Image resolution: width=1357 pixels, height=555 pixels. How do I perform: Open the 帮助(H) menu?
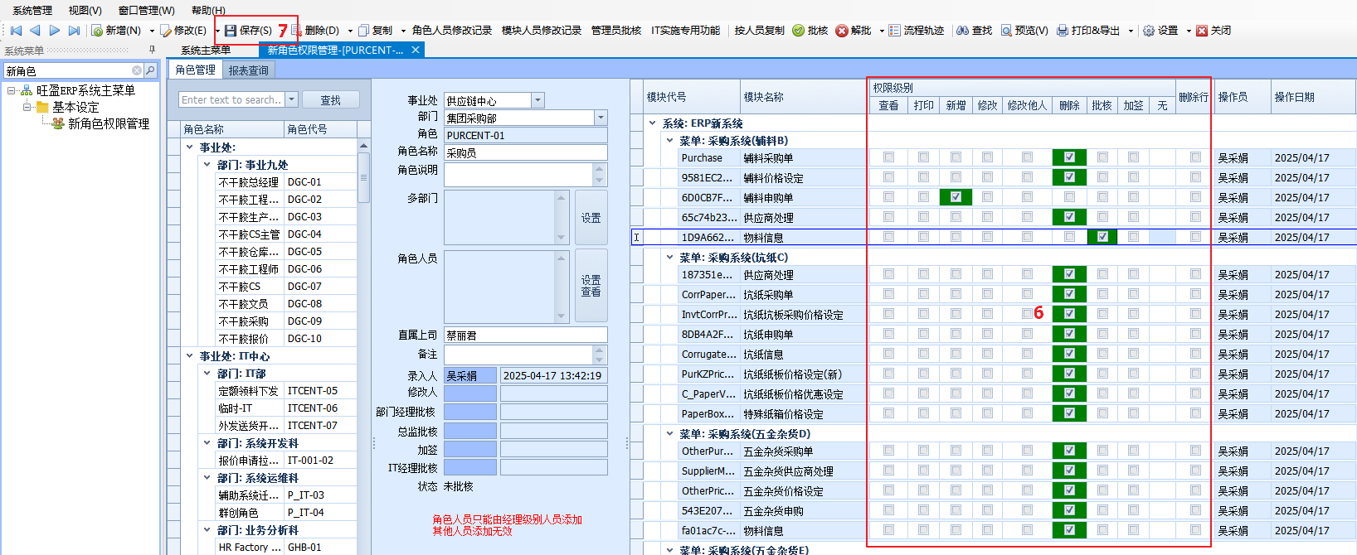point(208,11)
